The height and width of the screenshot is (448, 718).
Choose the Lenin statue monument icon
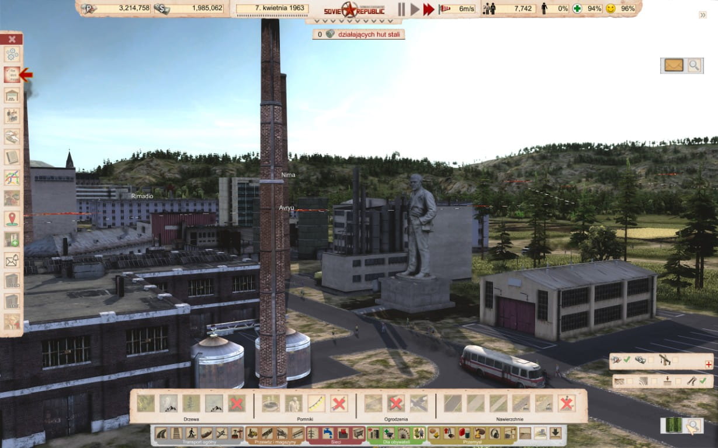(x=293, y=403)
